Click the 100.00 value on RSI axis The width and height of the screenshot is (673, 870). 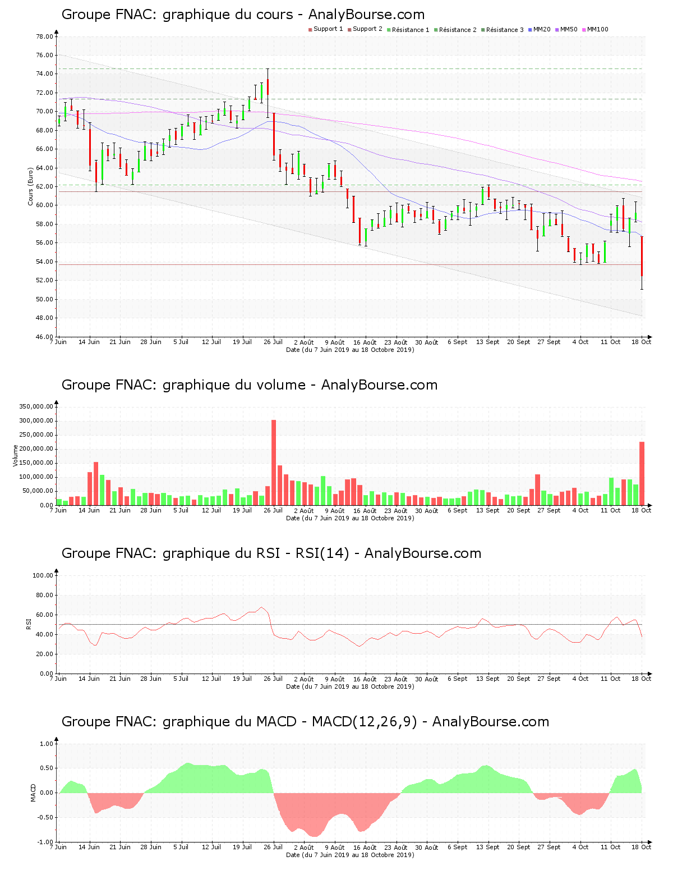[x=43, y=575]
